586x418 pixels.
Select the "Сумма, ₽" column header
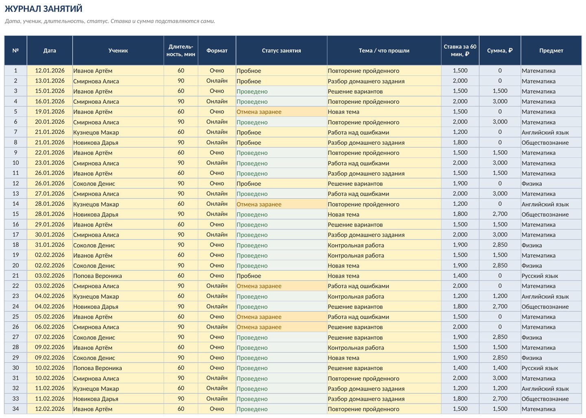[x=500, y=50]
